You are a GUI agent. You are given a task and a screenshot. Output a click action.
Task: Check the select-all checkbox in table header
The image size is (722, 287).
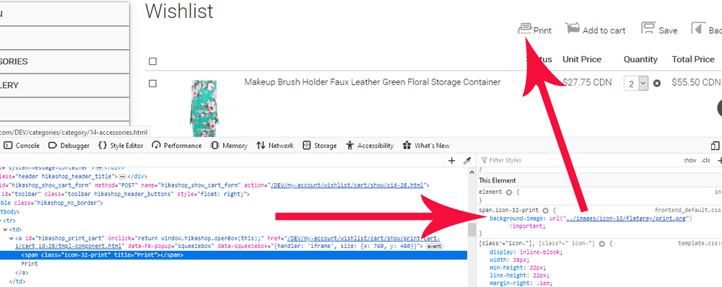[153, 61]
